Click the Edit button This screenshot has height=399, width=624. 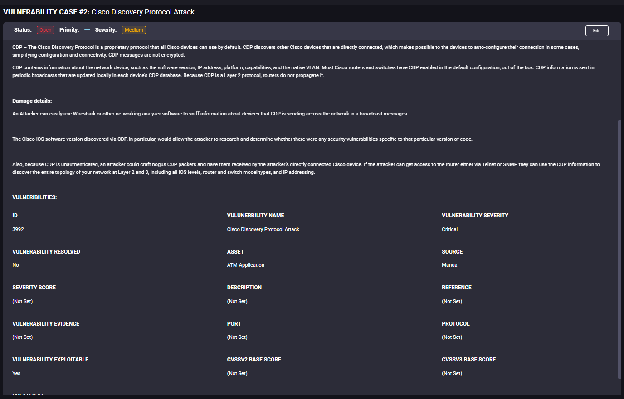pyautogui.click(x=597, y=30)
